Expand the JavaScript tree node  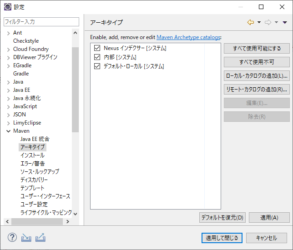click(x=8, y=107)
